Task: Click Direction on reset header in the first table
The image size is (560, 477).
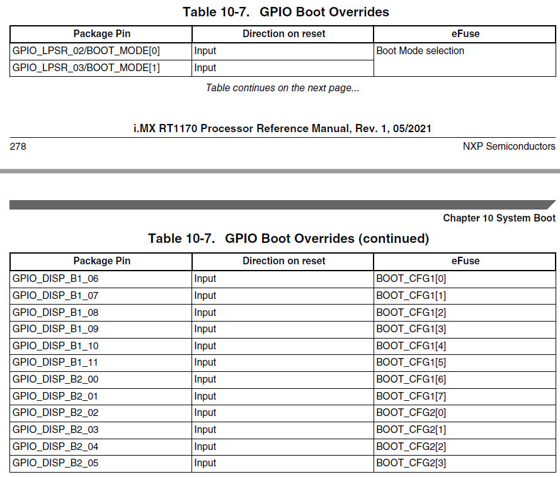Action: 284,33
